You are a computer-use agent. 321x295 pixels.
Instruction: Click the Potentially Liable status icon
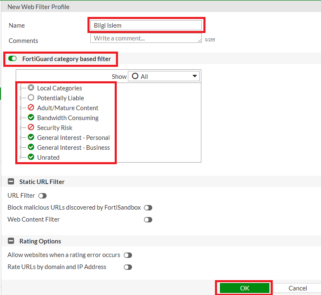(x=31, y=98)
